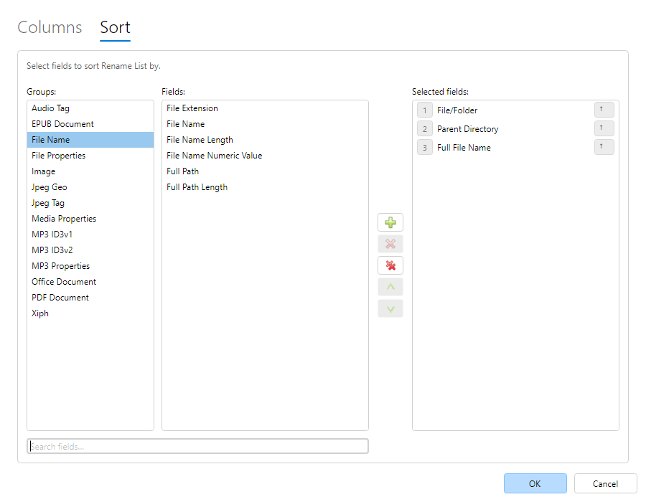This screenshot has height=502, width=646.
Task: Select the Media Properties group
Action: 90,219
